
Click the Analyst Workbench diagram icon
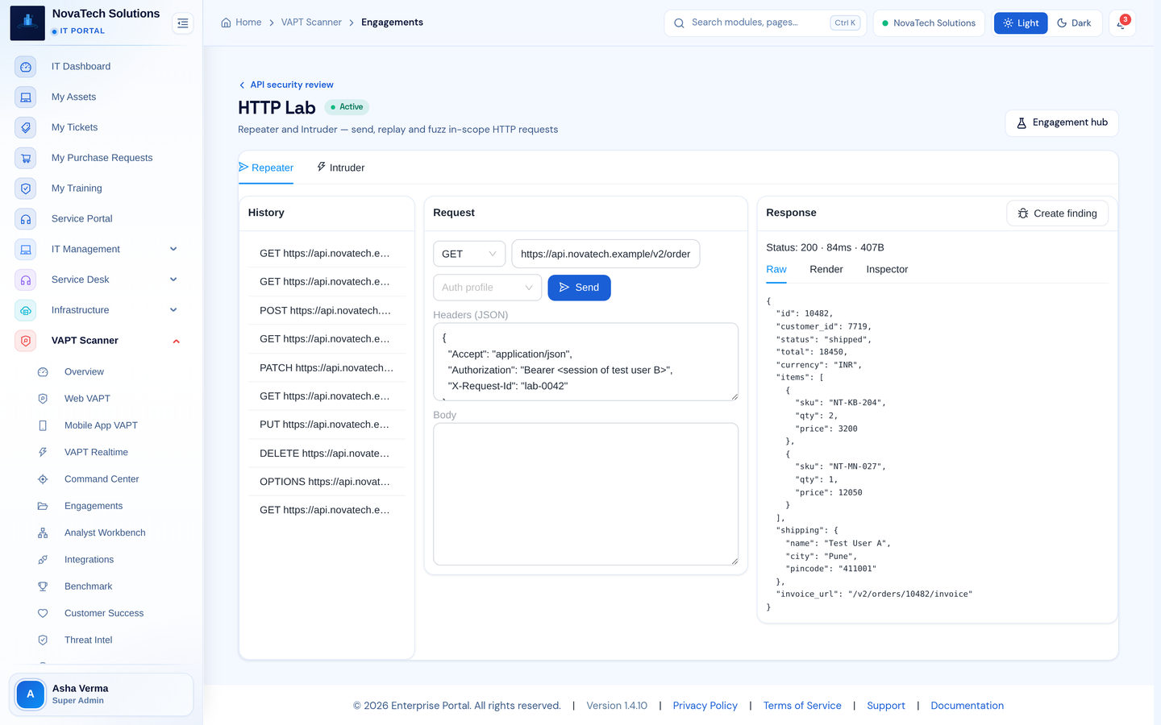(x=43, y=532)
